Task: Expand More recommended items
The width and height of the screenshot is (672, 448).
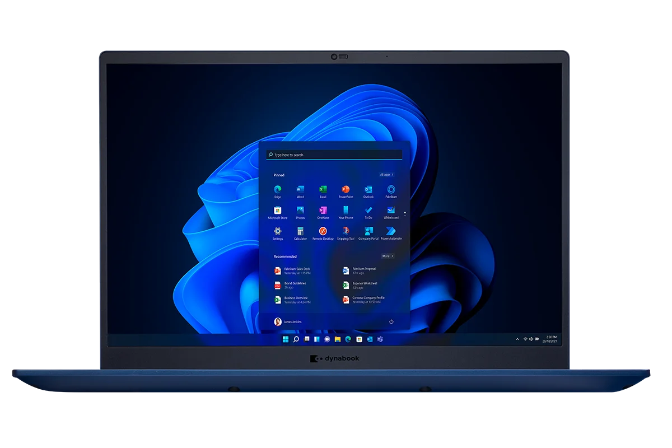Action: [x=388, y=256]
